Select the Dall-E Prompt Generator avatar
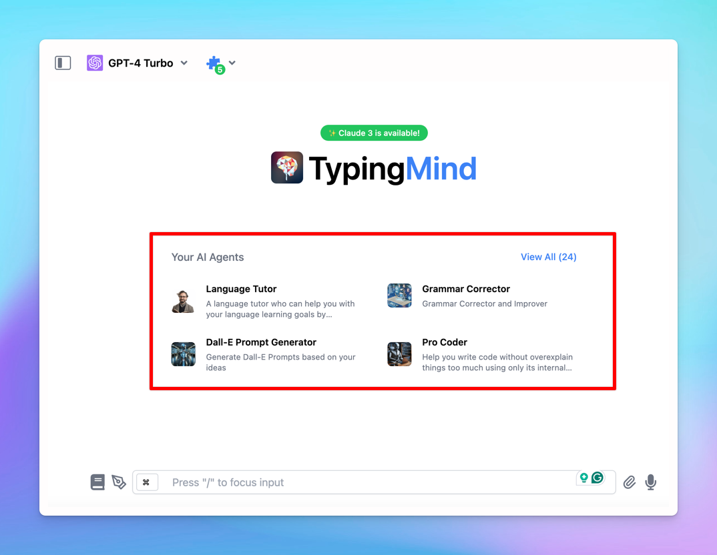717x555 pixels. point(184,354)
